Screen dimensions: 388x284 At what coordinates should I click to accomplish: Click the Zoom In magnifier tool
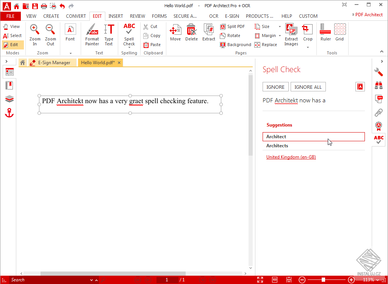(34, 34)
